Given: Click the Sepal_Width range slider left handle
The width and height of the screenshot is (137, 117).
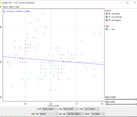Looking at the screenshot, I should [x=107, y=104].
